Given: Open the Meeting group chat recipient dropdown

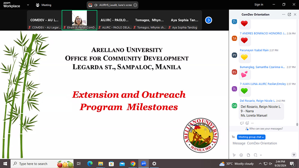Looking at the screenshot, I should pyautogui.click(x=251, y=137).
